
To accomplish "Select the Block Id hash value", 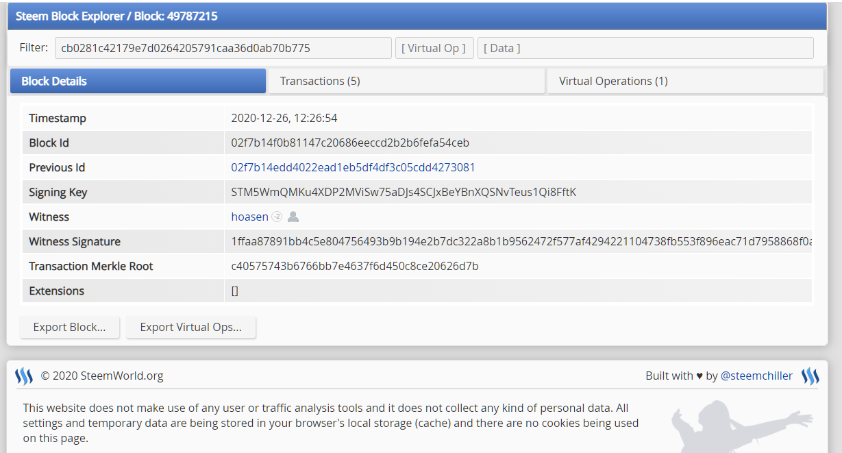I will point(350,143).
